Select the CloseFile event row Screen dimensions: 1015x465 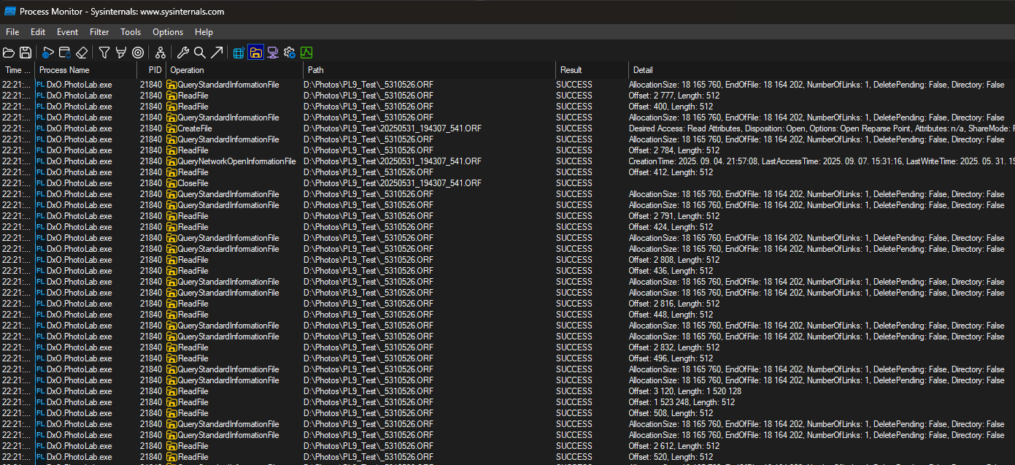click(193, 183)
